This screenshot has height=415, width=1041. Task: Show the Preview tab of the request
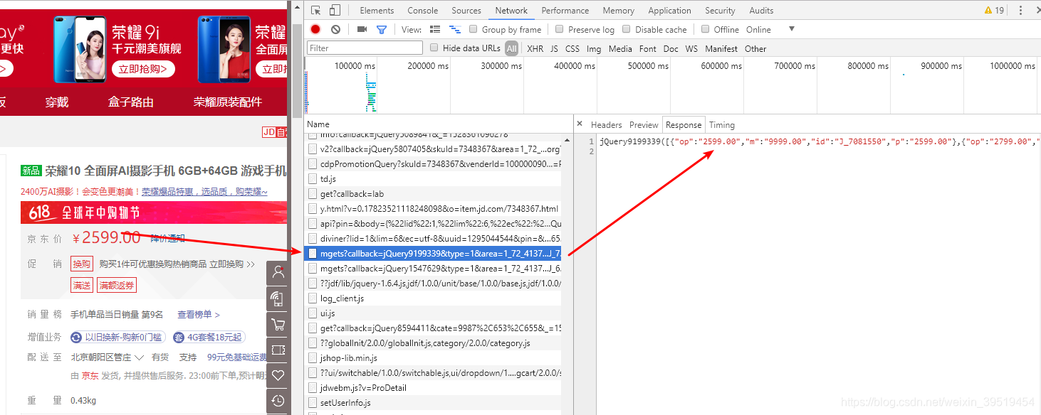click(644, 124)
